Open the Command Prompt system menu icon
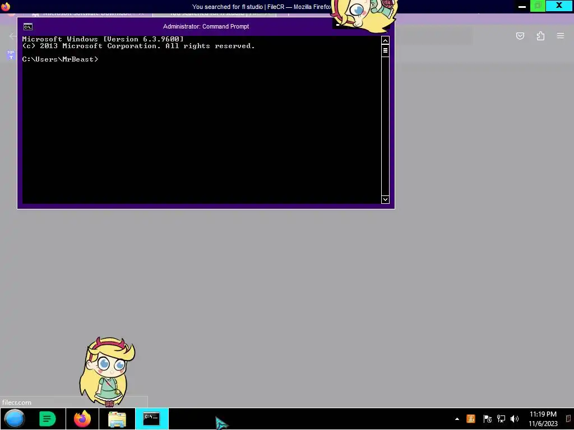The width and height of the screenshot is (574, 430). pos(28,27)
